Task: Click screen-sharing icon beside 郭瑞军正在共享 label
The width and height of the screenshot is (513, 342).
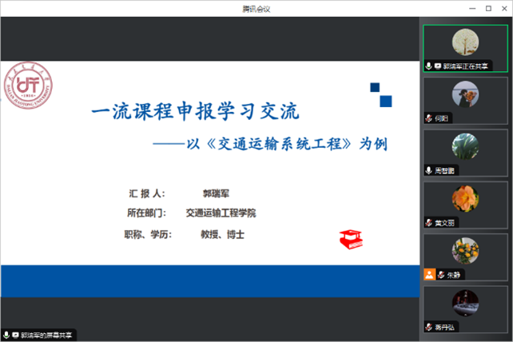Action: click(438, 66)
